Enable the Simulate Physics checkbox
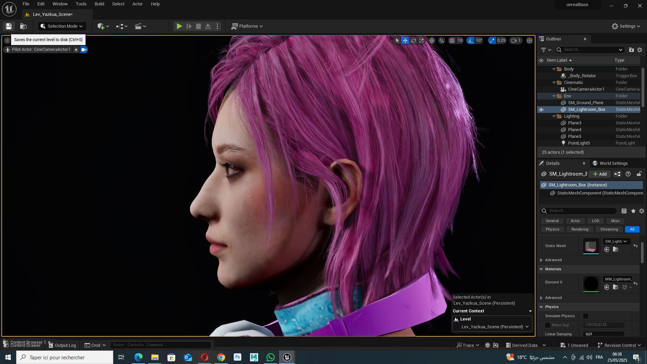Image resolution: width=647 pixels, height=364 pixels. click(x=586, y=316)
